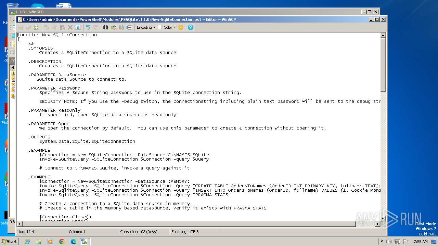Click the Save file icon in editor toolbar

tap(21, 27)
